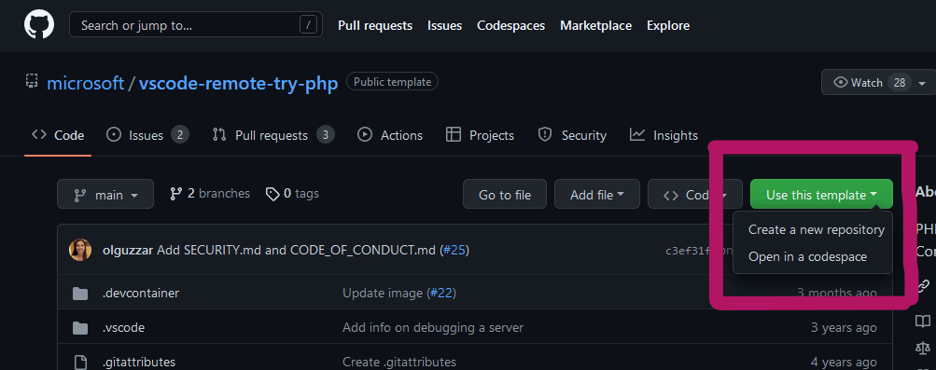Viewport: 936px width, 370px height.
Task: Click the 3 years ago timestamp
Action: (844, 328)
